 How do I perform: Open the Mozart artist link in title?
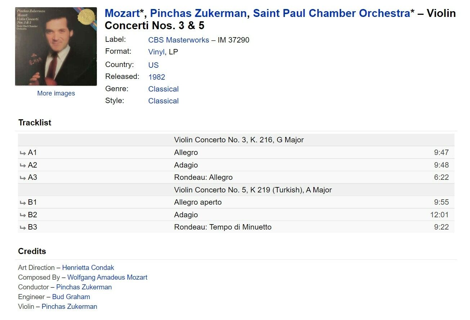pos(122,13)
